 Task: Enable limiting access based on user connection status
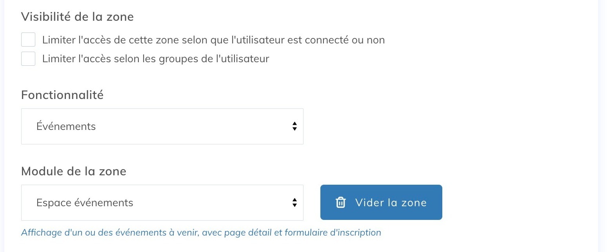[x=28, y=39]
